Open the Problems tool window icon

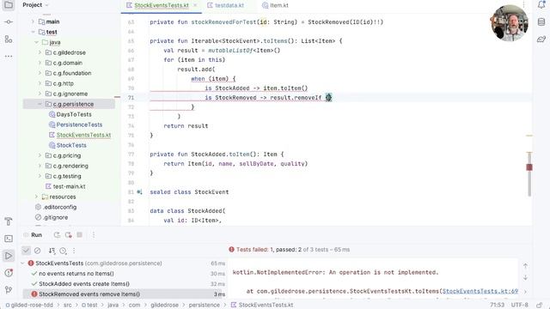pyautogui.click(x=9, y=273)
